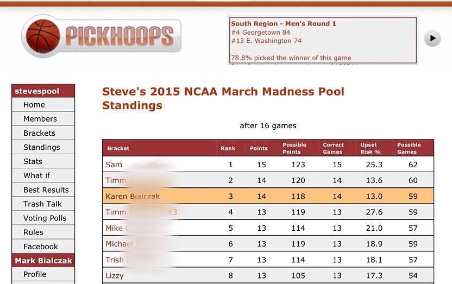
Task: Go to Voting Polls
Action: point(45,218)
